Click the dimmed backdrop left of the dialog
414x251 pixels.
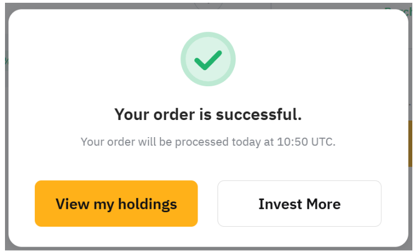pos(3,138)
